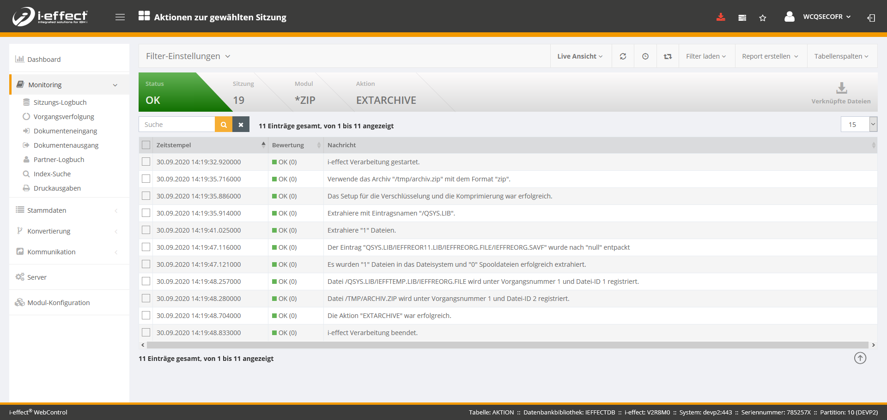Click the star favorites icon
The width and height of the screenshot is (887, 420).
[x=762, y=18]
